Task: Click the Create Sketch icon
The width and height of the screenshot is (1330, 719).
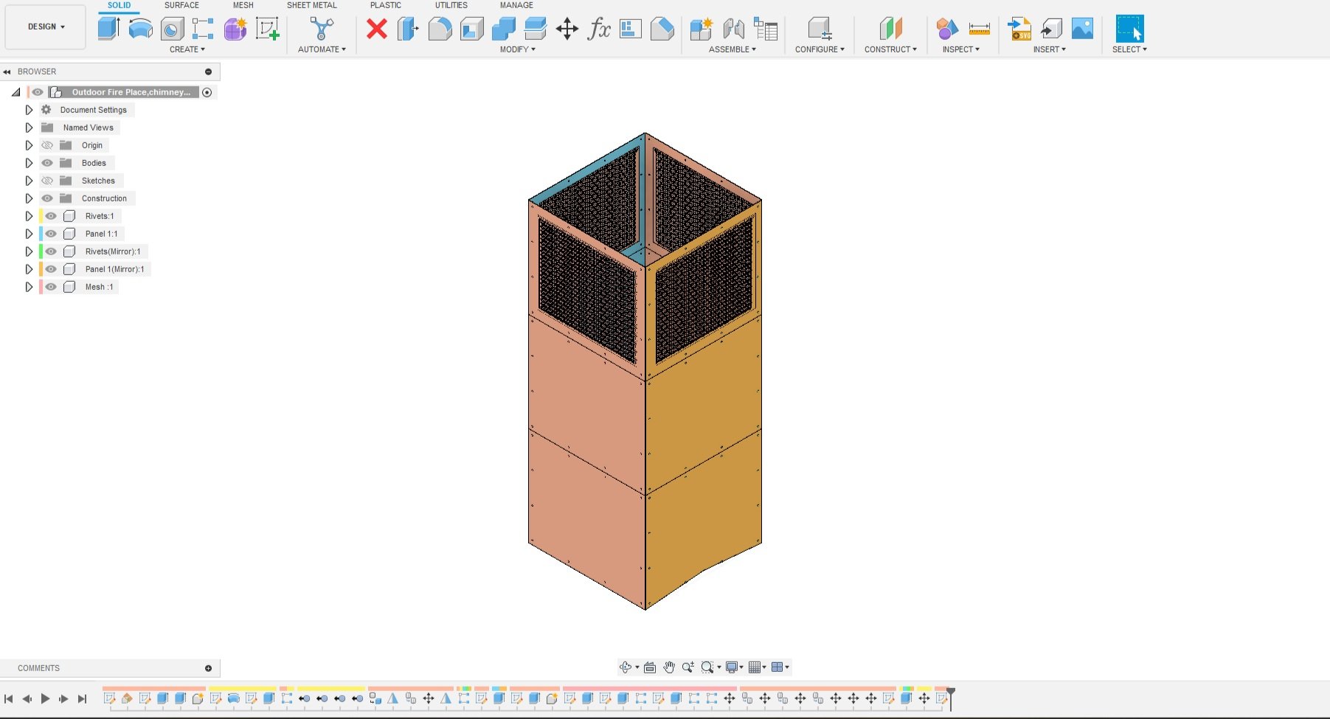Action: coord(267,29)
